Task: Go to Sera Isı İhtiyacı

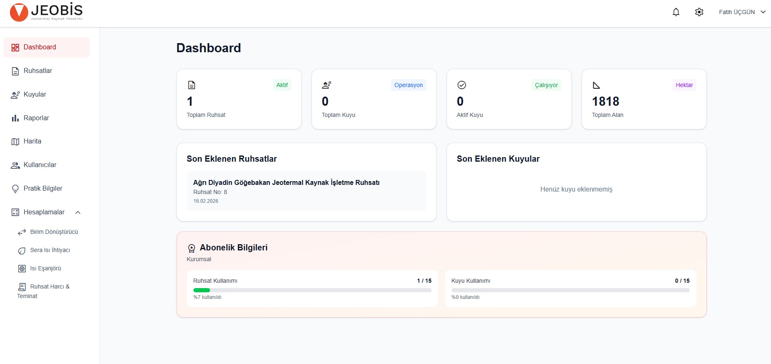Action: click(50, 250)
